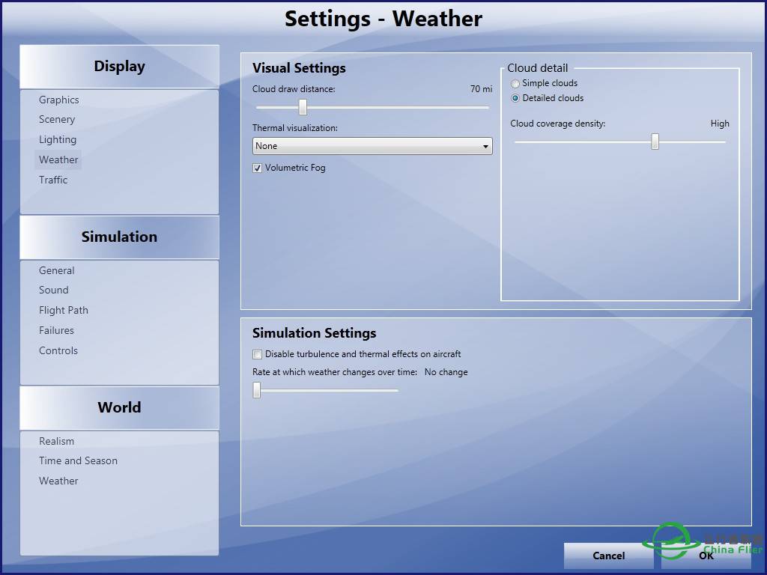
Task: Go to Lighting settings
Action: click(58, 140)
